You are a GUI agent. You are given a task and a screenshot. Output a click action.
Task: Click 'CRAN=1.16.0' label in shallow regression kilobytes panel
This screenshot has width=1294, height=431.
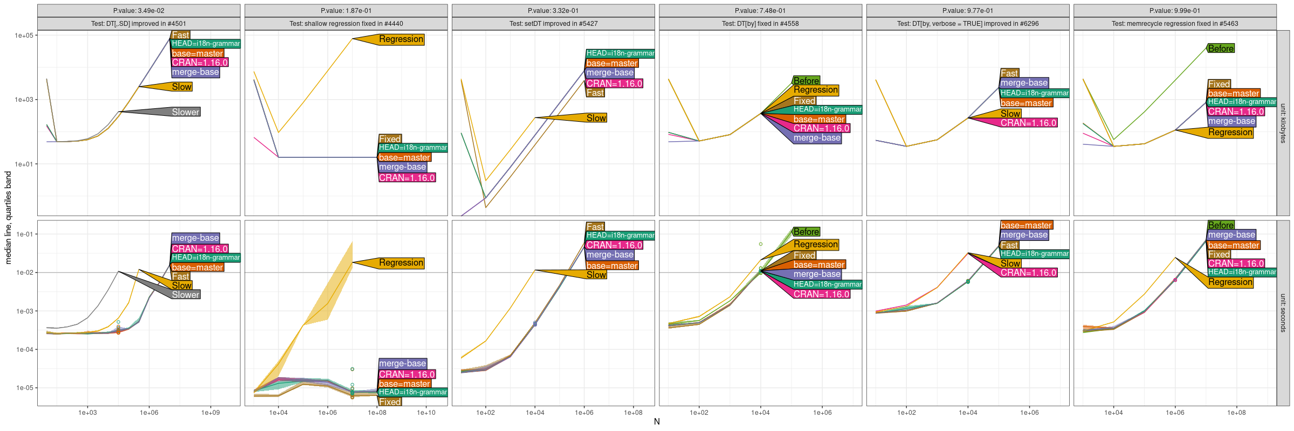[x=407, y=178]
